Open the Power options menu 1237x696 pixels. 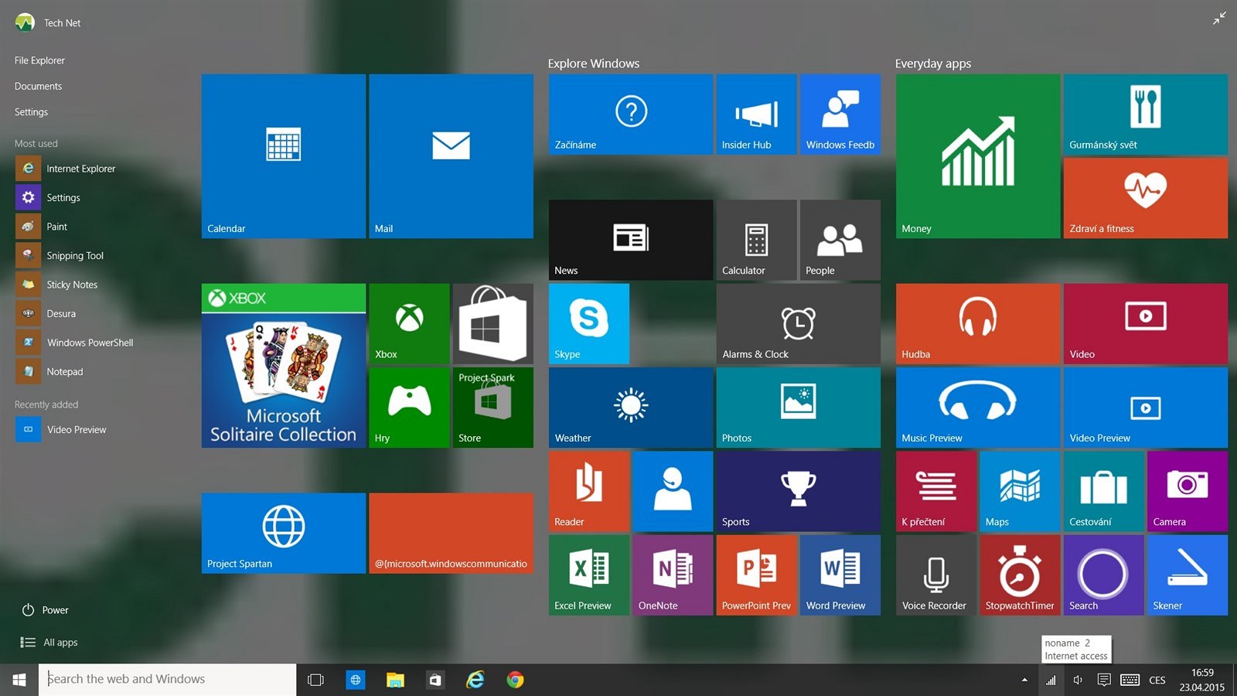45,610
